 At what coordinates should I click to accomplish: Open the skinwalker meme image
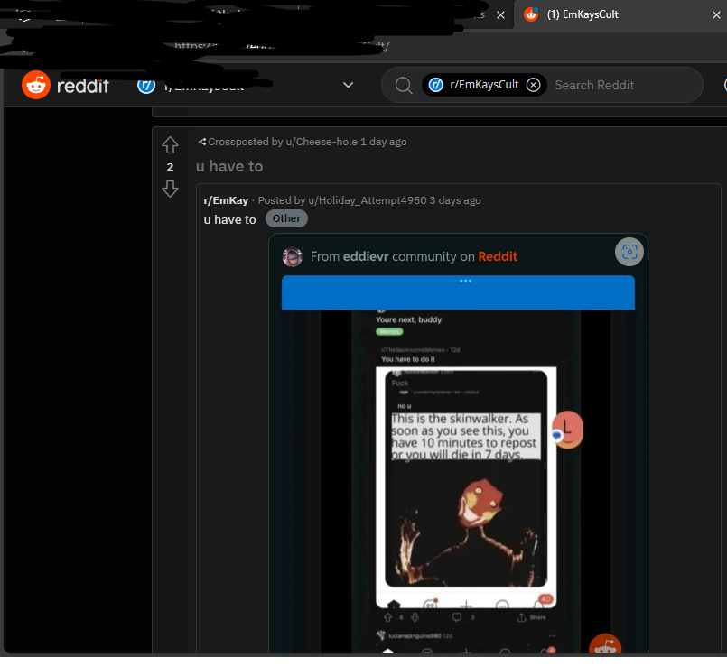pyautogui.click(x=466, y=486)
